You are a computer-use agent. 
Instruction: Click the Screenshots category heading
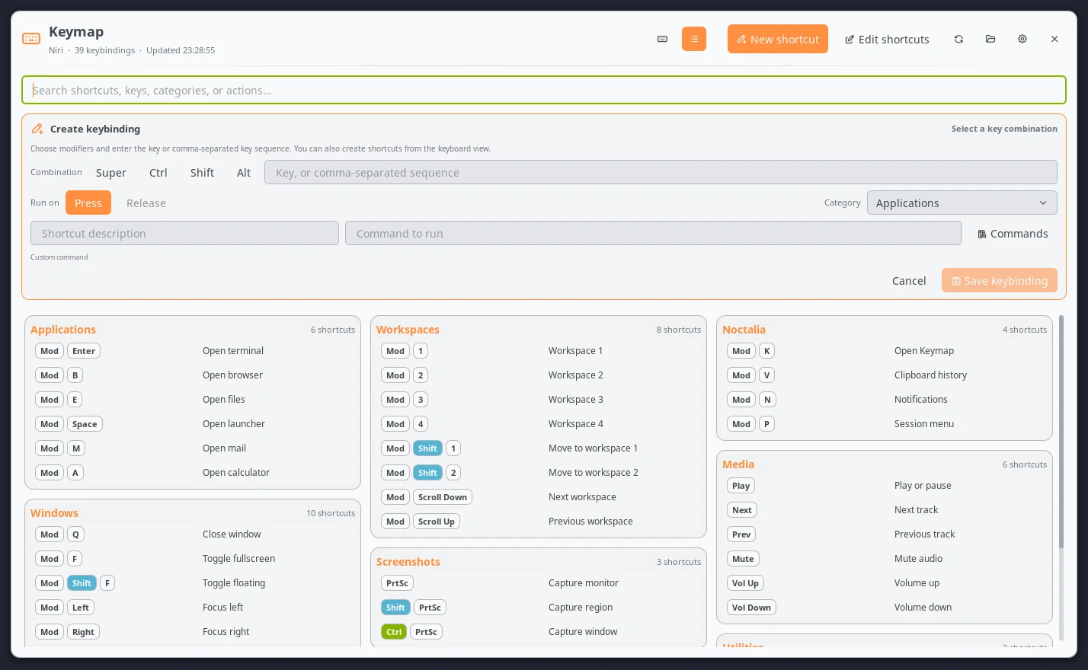[408, 562]
